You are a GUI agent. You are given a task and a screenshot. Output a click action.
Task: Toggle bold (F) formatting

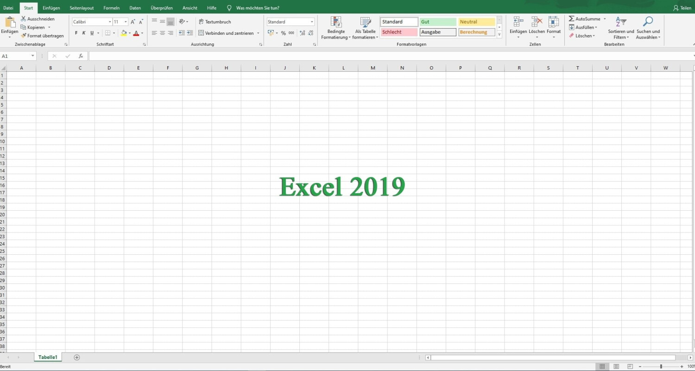(76, 33)
